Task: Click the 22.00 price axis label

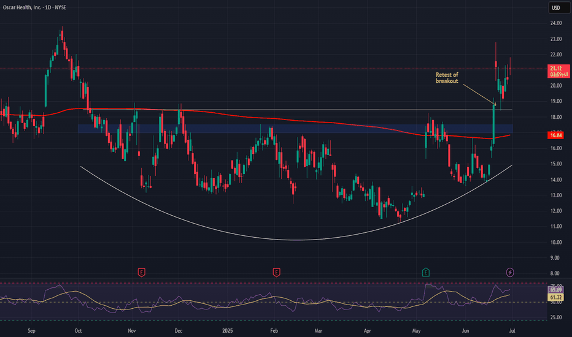Action: [556, 55]
